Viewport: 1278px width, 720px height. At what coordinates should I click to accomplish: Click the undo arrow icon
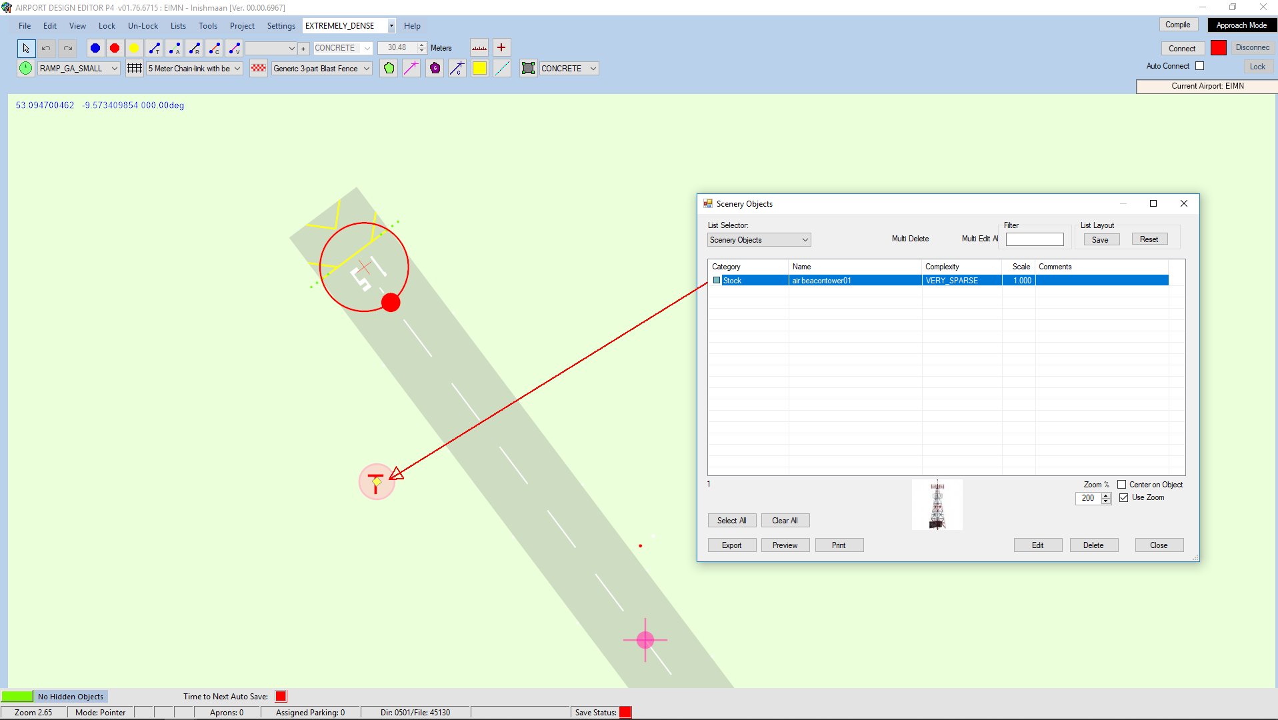(x=46, y=48)
